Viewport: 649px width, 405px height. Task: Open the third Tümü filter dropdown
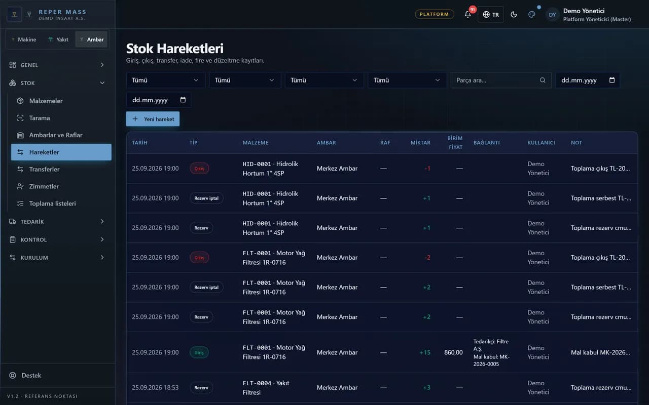324,80
